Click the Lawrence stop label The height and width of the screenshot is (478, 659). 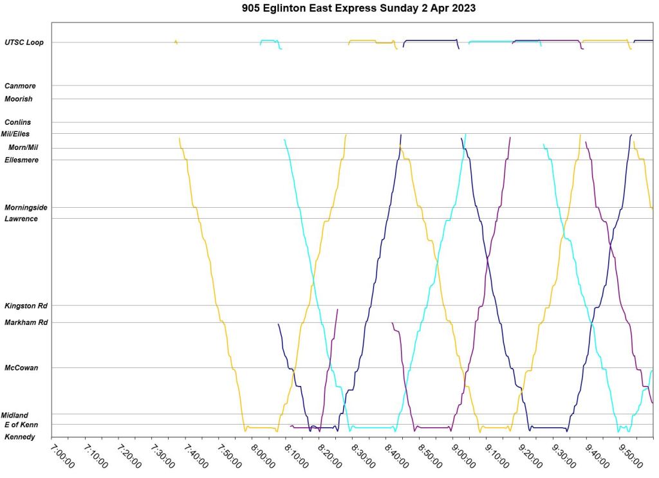pos(21,219)
